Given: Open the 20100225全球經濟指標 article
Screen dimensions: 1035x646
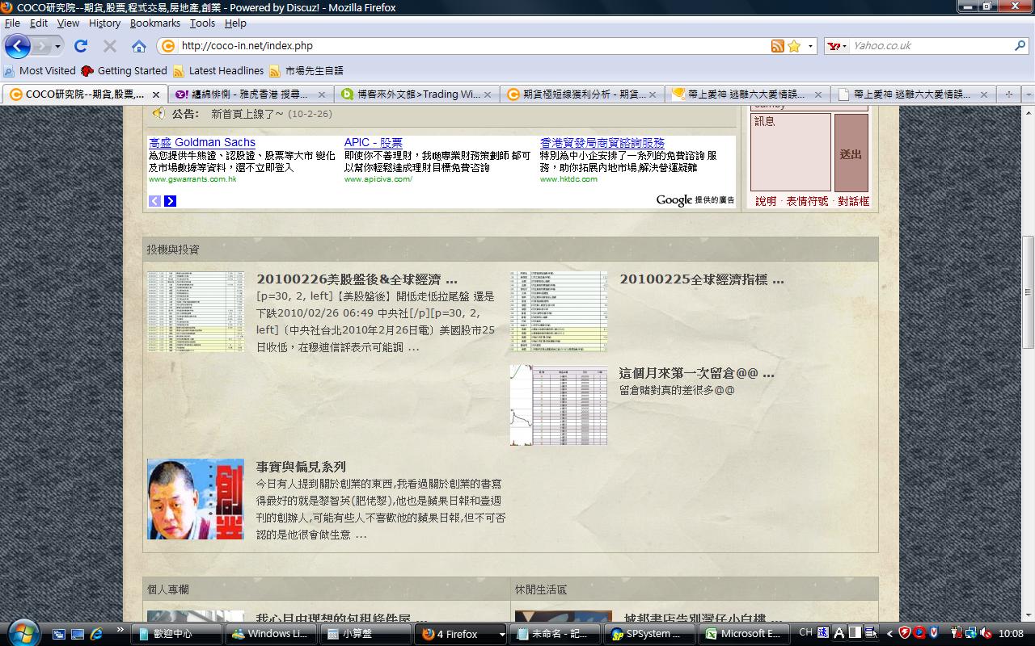Looking at the screenshot, I should point(702,280).
